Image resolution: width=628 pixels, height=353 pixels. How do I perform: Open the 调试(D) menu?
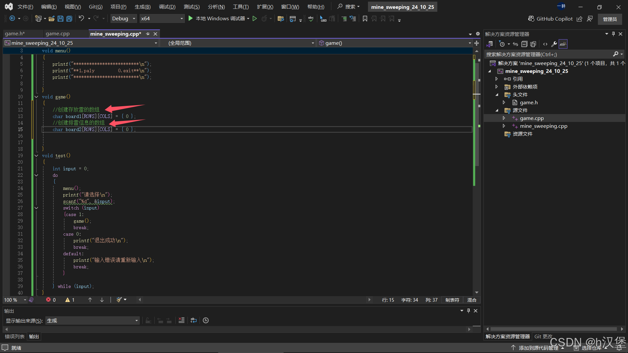click(167, 7)
